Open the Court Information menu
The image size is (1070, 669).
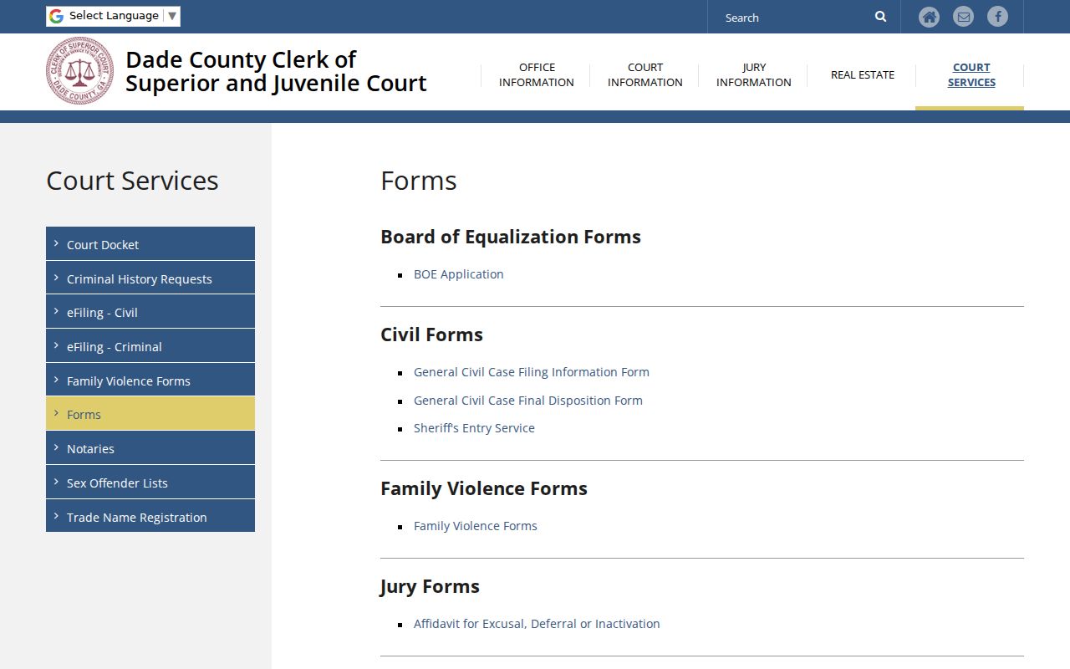(x=645, y=74)
